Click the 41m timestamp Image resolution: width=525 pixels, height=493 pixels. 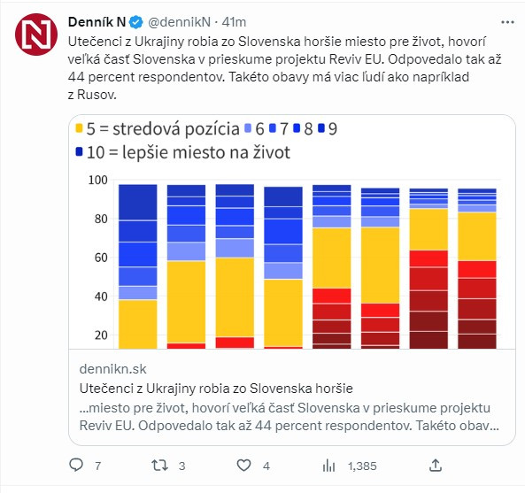click(234, 22)
